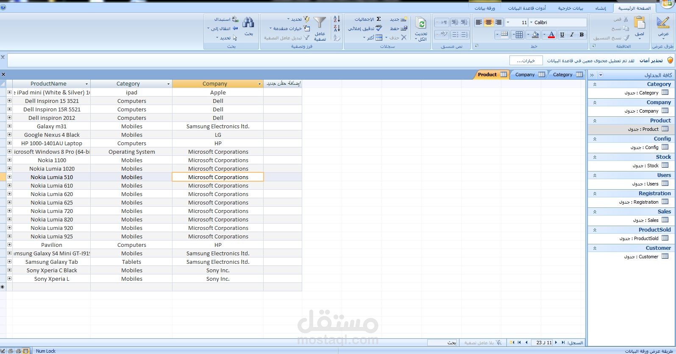
Task: Open the font size 11 dropdown
Action: coord(508,22)
